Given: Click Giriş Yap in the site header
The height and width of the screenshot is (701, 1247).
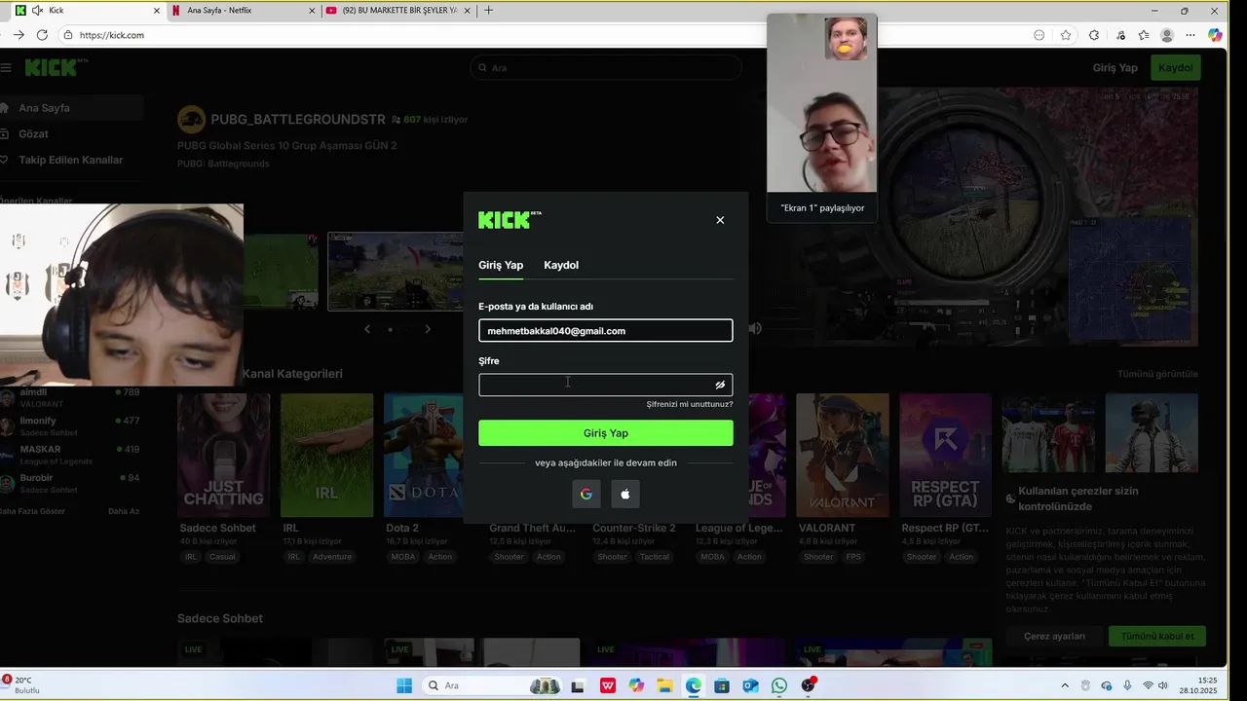Looking at the screenshot, I should [1115, 68].
